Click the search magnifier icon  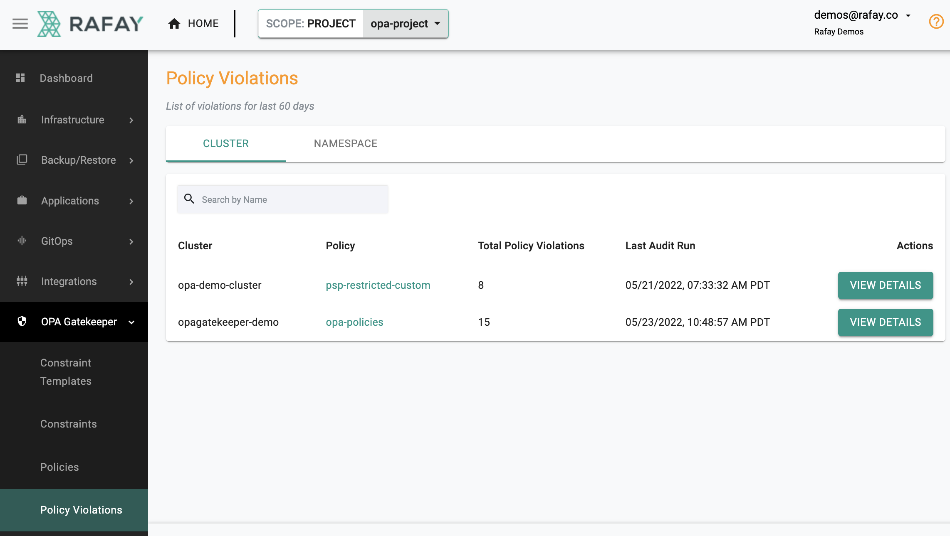(x=189, y=199)
